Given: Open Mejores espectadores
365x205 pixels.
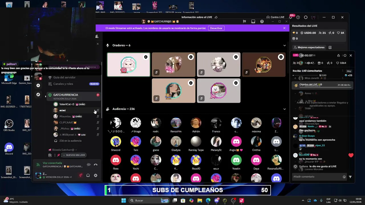Looking at the screenshot, I should click(309, 48).
